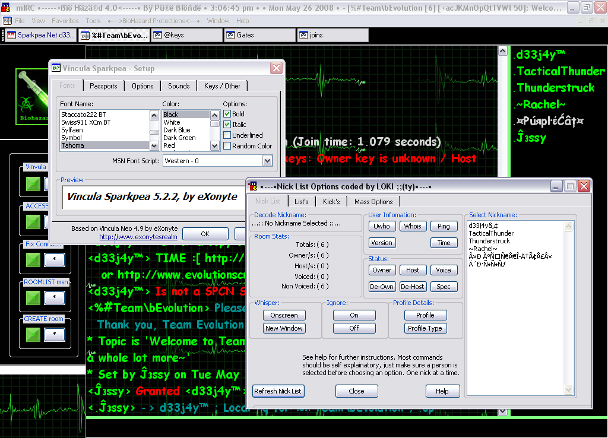Select Sylfaen in the Font Name list
Image resolution: width=608 pixels, height=438 pixels.
104,130
